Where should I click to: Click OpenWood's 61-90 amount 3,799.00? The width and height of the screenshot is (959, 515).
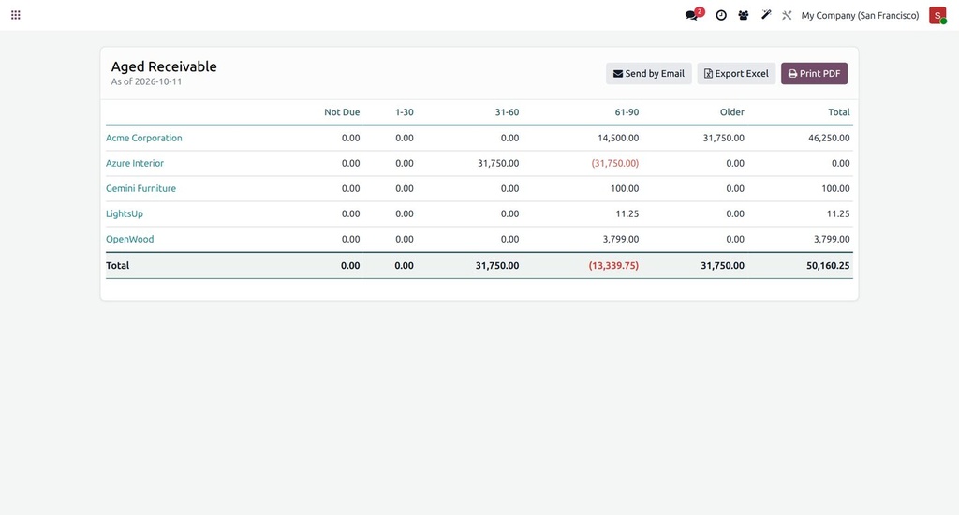(x=621, y=239)
